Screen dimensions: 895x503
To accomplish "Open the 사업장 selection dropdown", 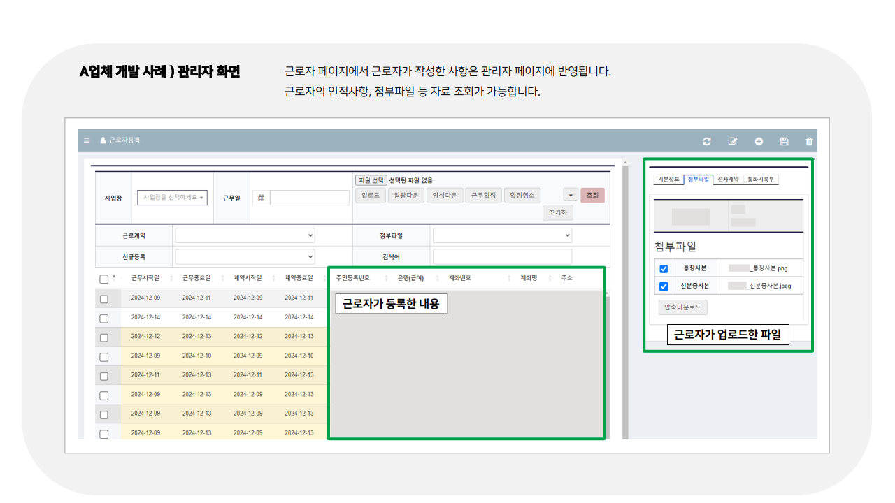I will pos(171,197).
